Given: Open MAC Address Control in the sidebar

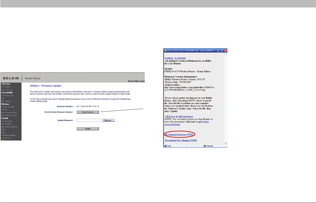Looking at the screenshot, I should click(9, 115).
